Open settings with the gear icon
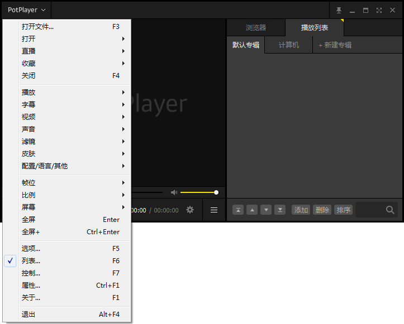This screenshot has width=404, height=324. [x=190, y=210]
